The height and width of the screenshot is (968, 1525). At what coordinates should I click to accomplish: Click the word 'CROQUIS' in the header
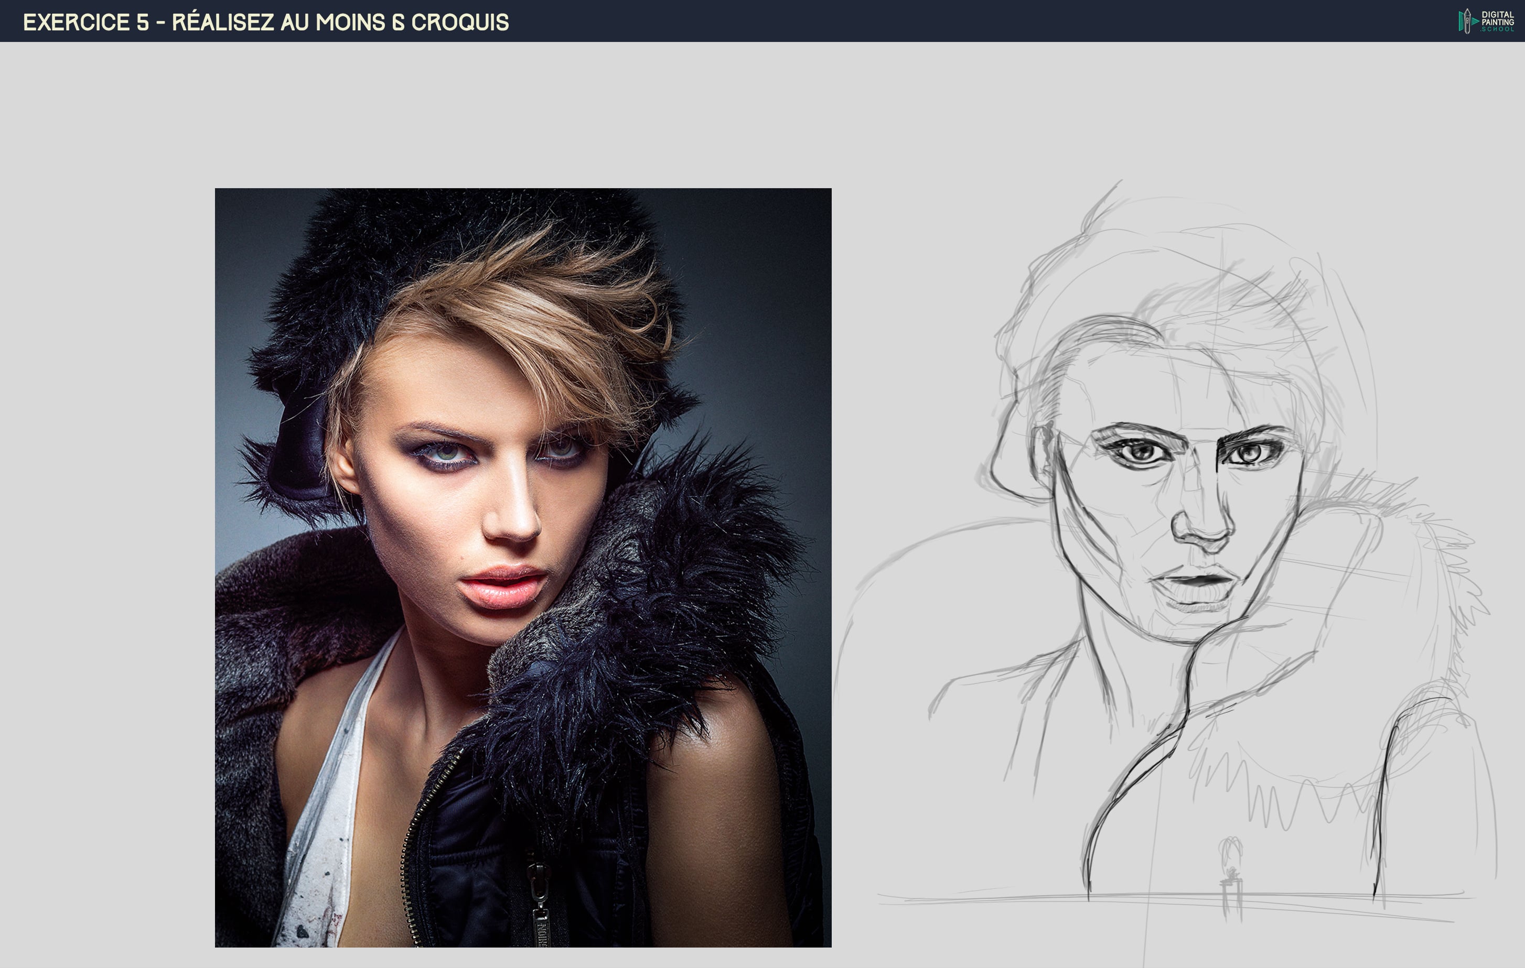tap(460, 22)
